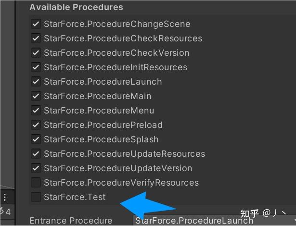Toggle StarForce.ProcedureLaunch checkbox
The width and height of the screenshot is (296, 226).
click(x=36, y=82)
